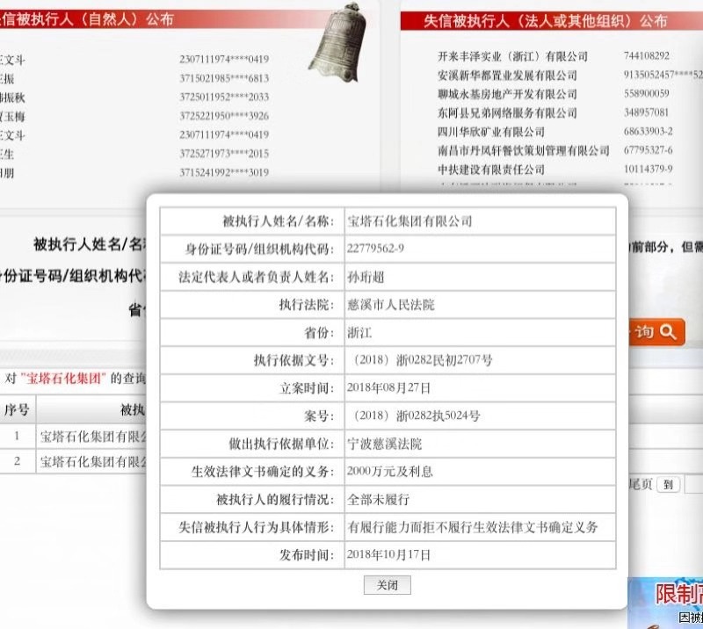
Task: Select 有履行能力而拒不履行生效法律文书确定义务 text
Action: click(473, 527)
